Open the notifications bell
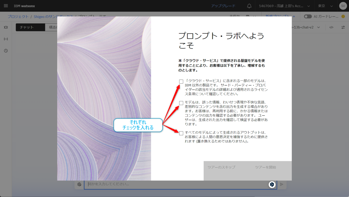The image size is (349, 197). 249,6
